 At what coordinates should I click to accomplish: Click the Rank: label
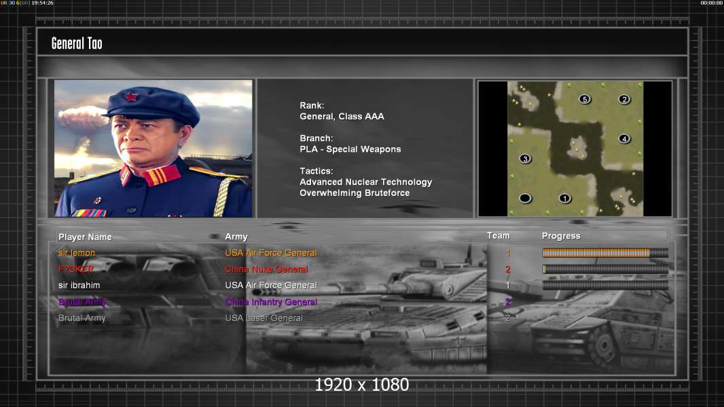pos(312,106)
